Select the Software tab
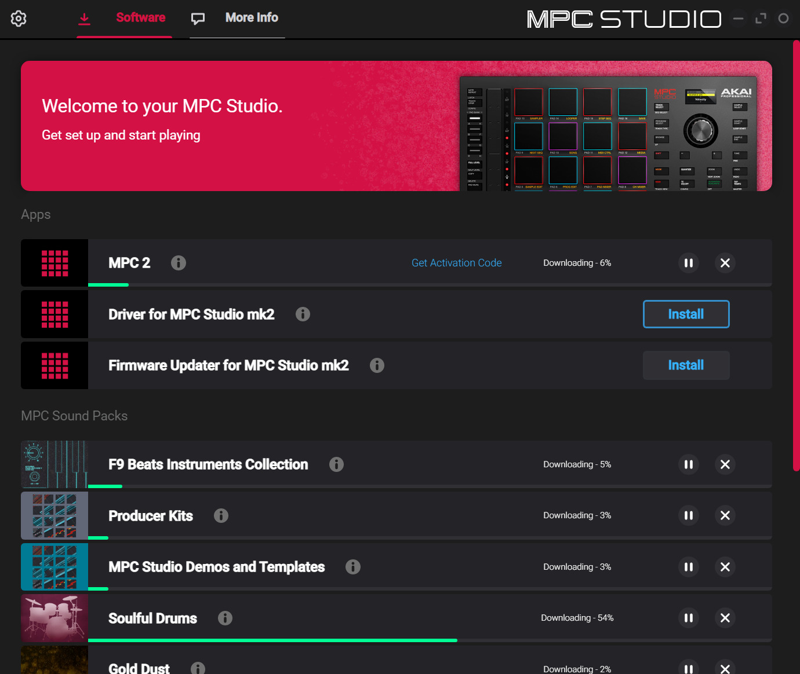 (140, 18)
